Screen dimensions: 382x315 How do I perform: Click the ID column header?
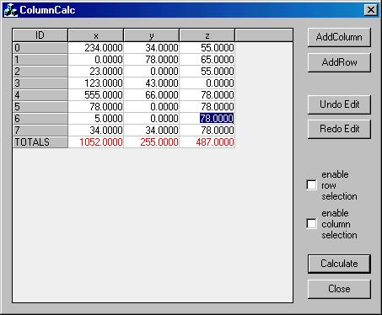click(x=40, y=35)
